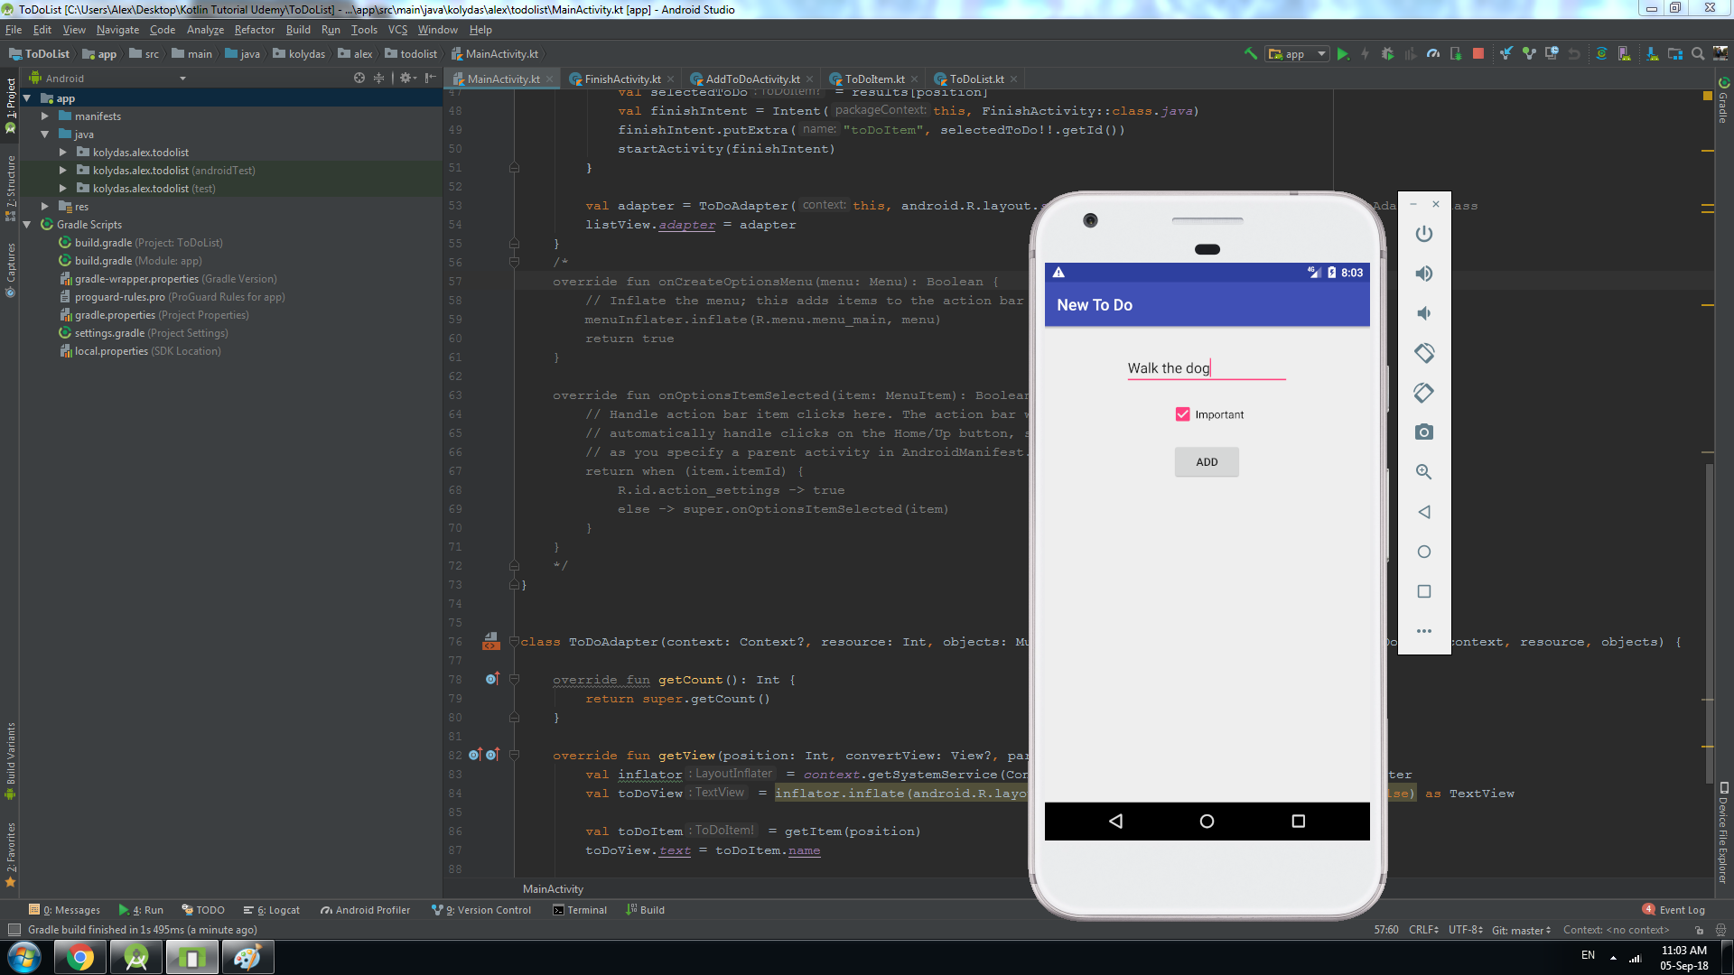Open the AVD Manager icon

1625,54
